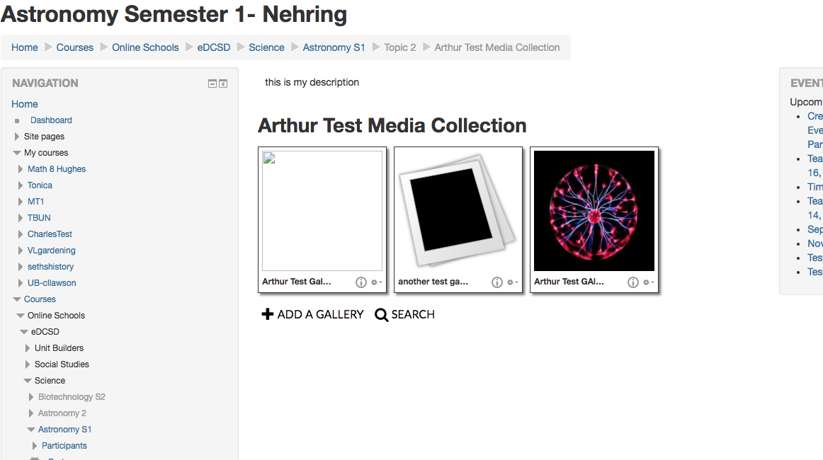Expand Unit Builders node arrow
Image resolution: width=823 pixels, height=460 pixels.
[28, 347]
